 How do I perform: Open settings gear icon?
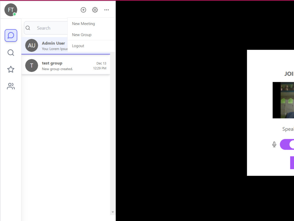point(95,10)
